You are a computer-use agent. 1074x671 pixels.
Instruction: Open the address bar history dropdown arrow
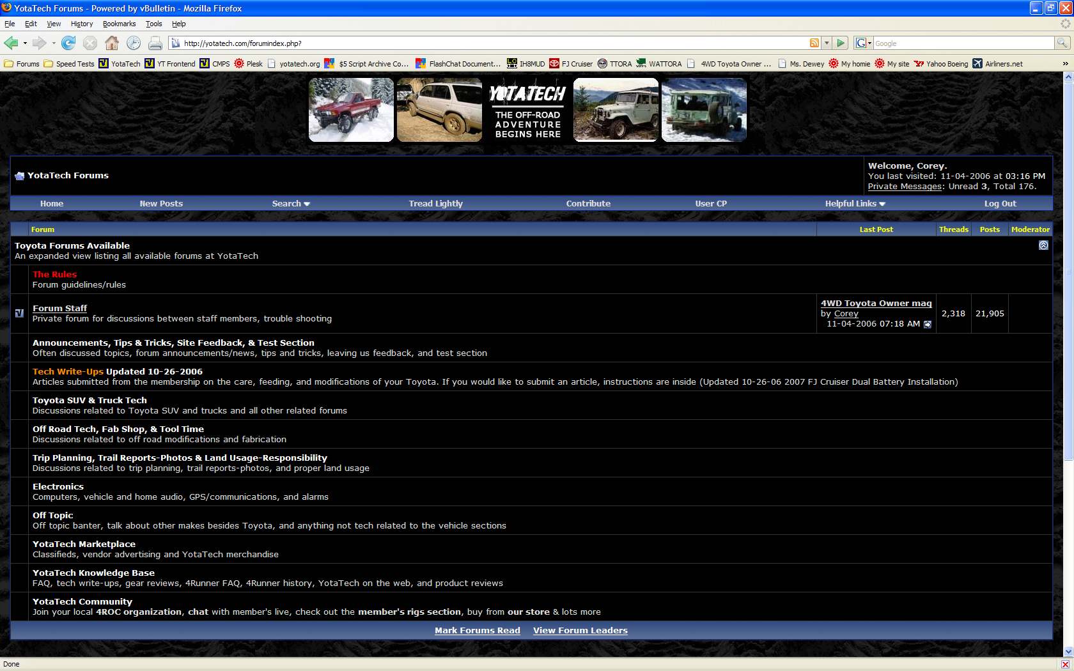[x=827, y=43]
